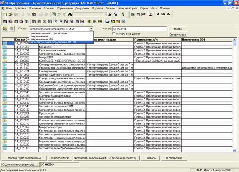Click the yellow folder icon of row 22_0000000
This screenshot has height=172, width=239.
coord(5,61)
